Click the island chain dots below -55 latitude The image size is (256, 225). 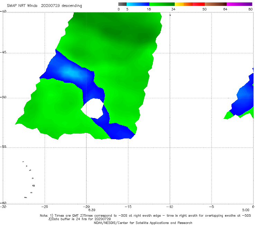point(29,180)
